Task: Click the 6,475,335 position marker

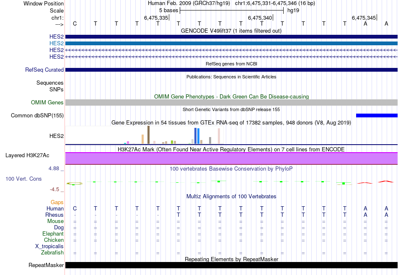Action: coord(156,18)
